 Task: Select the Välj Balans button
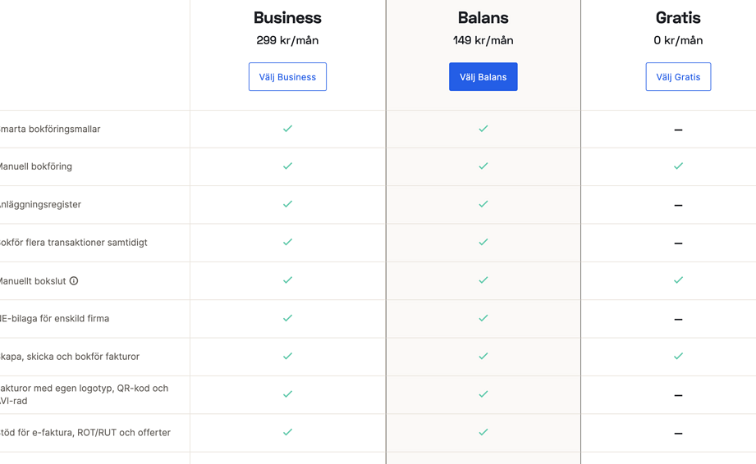click(483, 76)
